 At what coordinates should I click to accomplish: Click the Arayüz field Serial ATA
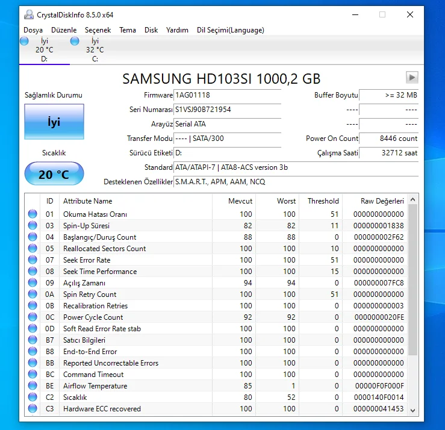pos(228,124)
